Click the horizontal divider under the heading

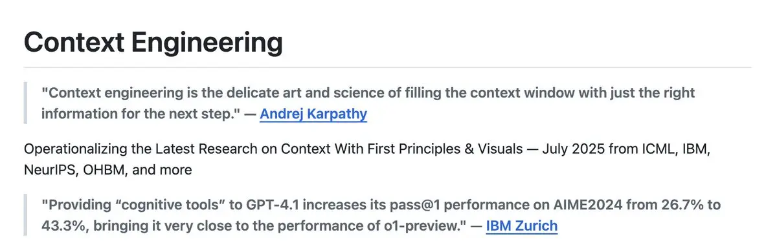click(x=387, y=67)
